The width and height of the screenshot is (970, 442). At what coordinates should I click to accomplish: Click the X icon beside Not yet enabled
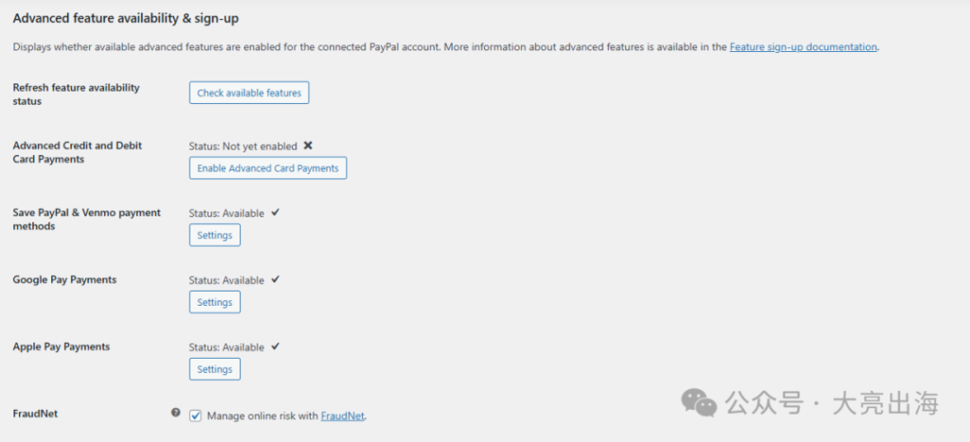click(x=308, y=146)
